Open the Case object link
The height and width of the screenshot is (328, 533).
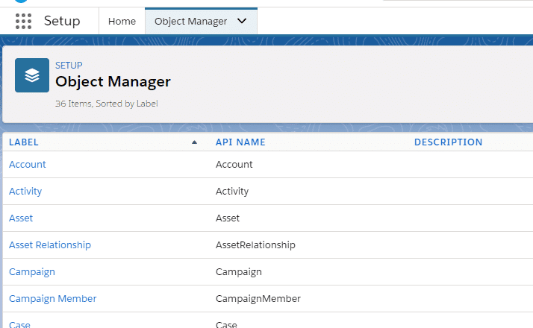click(19, 324)
